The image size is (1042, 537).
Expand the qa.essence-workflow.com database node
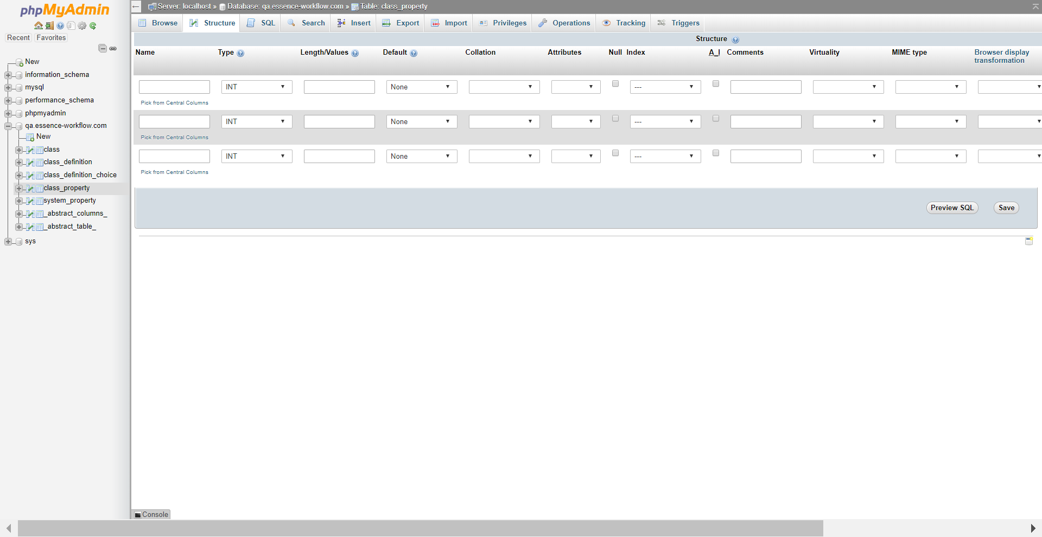pyautogui.click(x=8, y=126)
